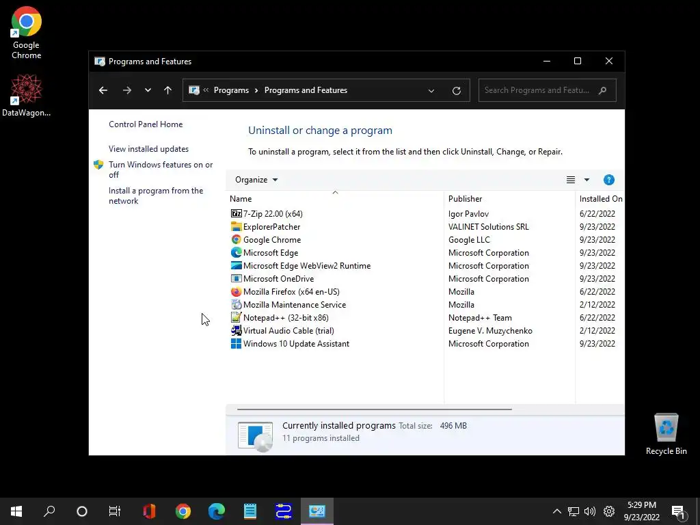
Task: Click the network icon in system tray
Action: click(x=574, y=511)
